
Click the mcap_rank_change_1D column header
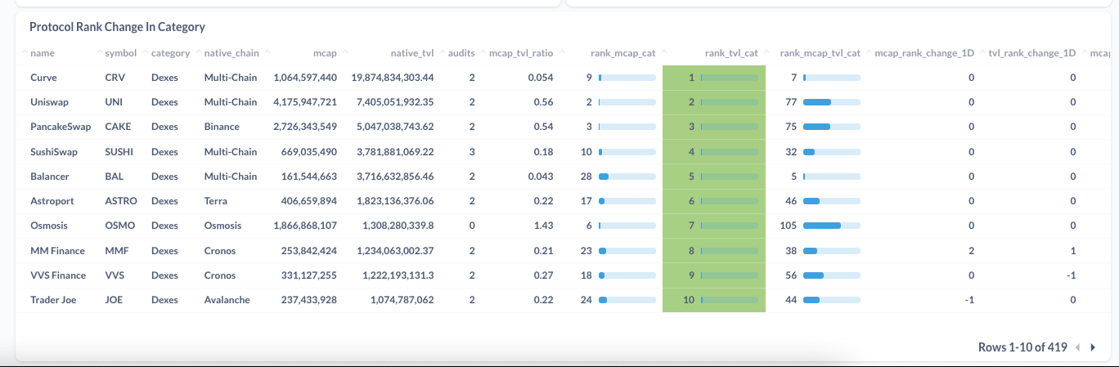tap(924, 53)
